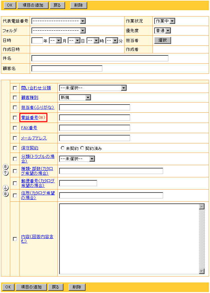Click the 内容 textarea scrollbar down arrow
This screenshot has height=293, width=210.
202,271
